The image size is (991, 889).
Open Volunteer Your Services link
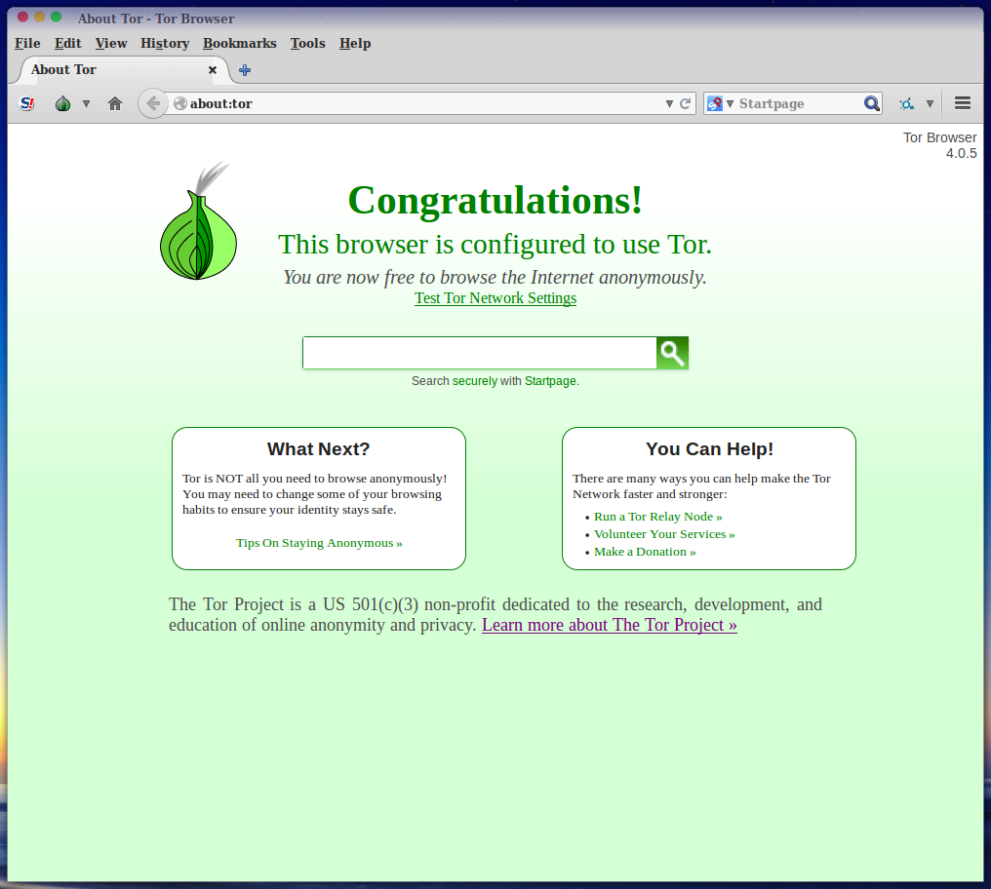[x=664, y=534]
